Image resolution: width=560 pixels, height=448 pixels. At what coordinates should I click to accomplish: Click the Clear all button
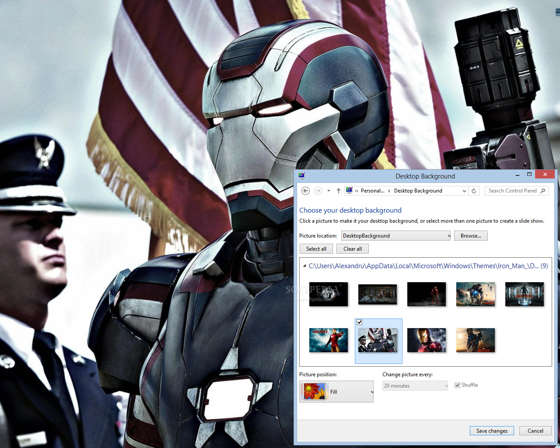click(x=353, y=249)
